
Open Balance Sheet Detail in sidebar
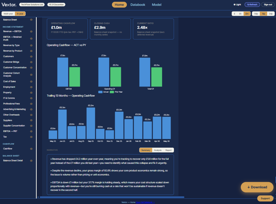coord(13,161)
